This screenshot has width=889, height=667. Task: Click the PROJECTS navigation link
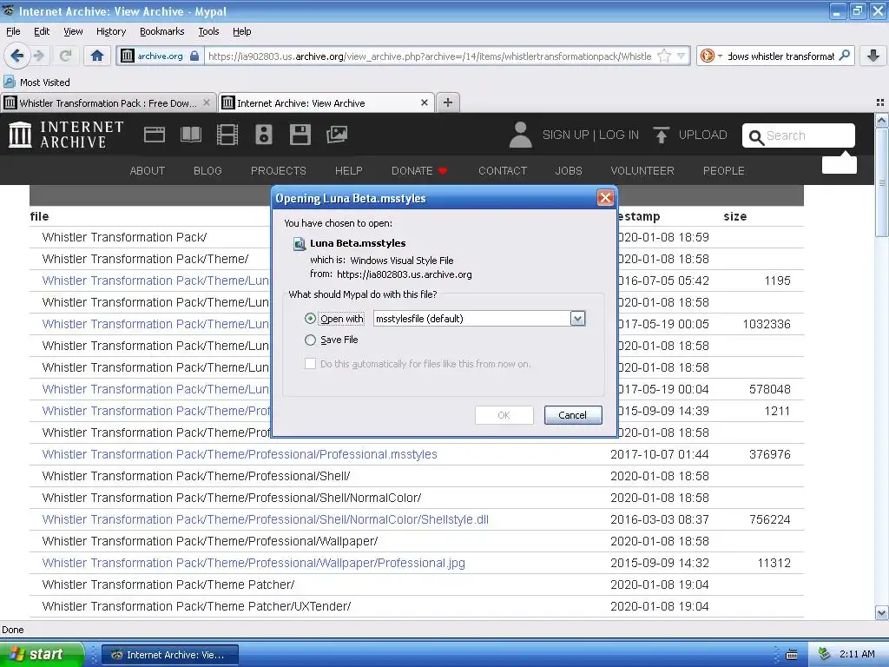tap(279, 171)
